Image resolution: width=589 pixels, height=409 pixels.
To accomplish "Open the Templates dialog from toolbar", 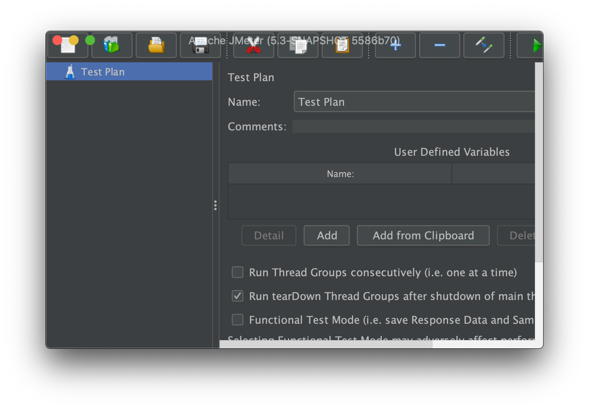I will pos(111,45).
